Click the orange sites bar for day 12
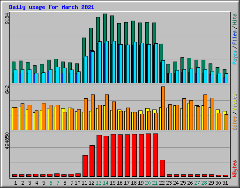Viewport: 240px width, 188px height. pyautogui.click(x=93, y=112)
